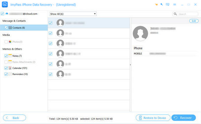Click the Notes notepad icon
This screenshot has height=124, width=201.
click(x=10, y=56)
